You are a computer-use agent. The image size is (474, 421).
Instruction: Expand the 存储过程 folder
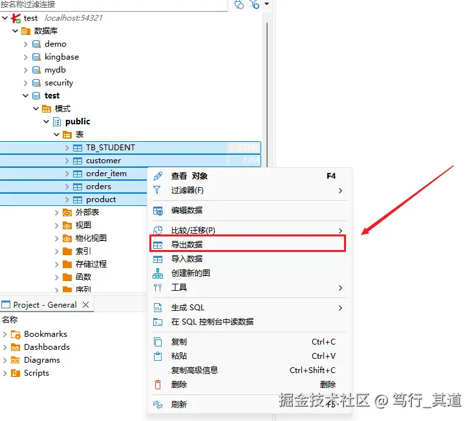coord(57,264)
